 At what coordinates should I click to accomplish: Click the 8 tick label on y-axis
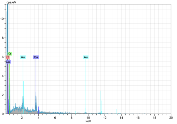click(x=3, y=38)
